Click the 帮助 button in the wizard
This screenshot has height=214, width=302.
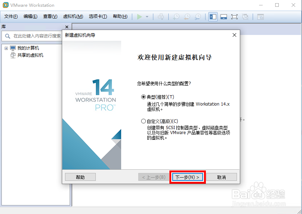pos(80,177)
